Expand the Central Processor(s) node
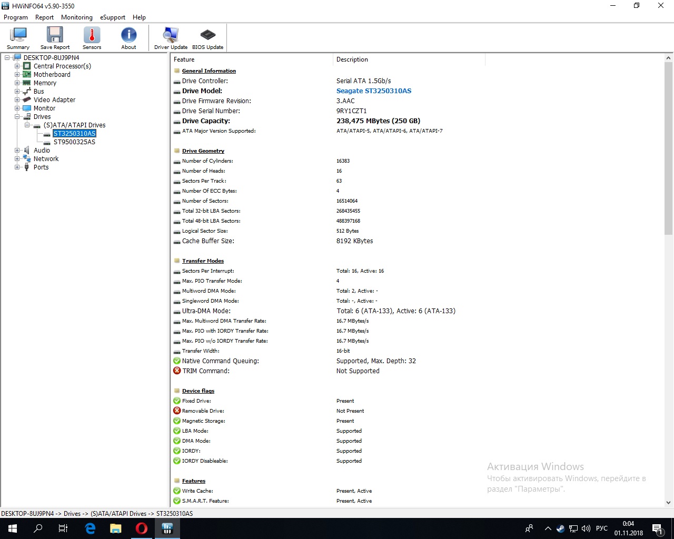Screen dimensions: 674x539 (17, 66)
